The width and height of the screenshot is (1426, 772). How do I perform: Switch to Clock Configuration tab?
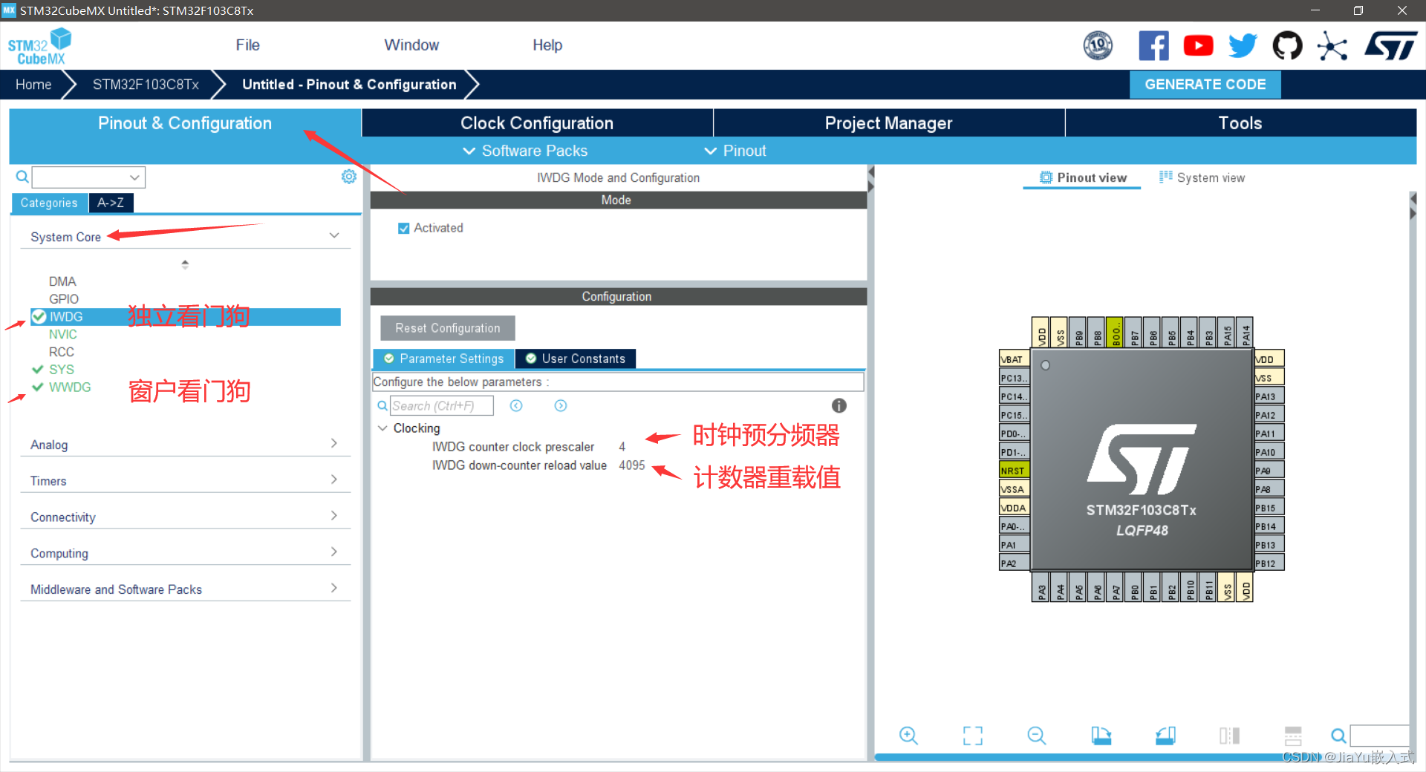pyautogui.click(x=537, y=123)
